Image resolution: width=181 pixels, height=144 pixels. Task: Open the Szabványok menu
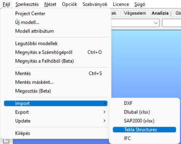95,4
